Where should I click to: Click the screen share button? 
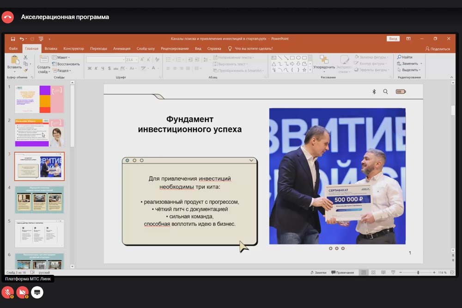coord(37,292)
